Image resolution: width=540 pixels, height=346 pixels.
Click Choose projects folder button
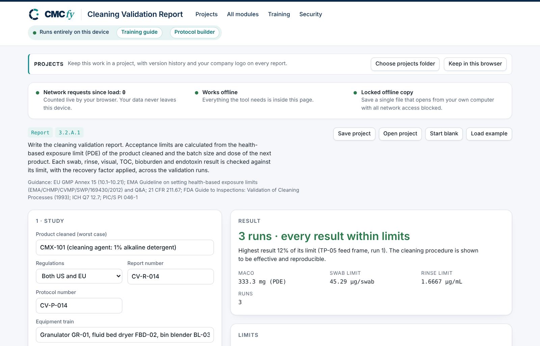click(405, 64)
